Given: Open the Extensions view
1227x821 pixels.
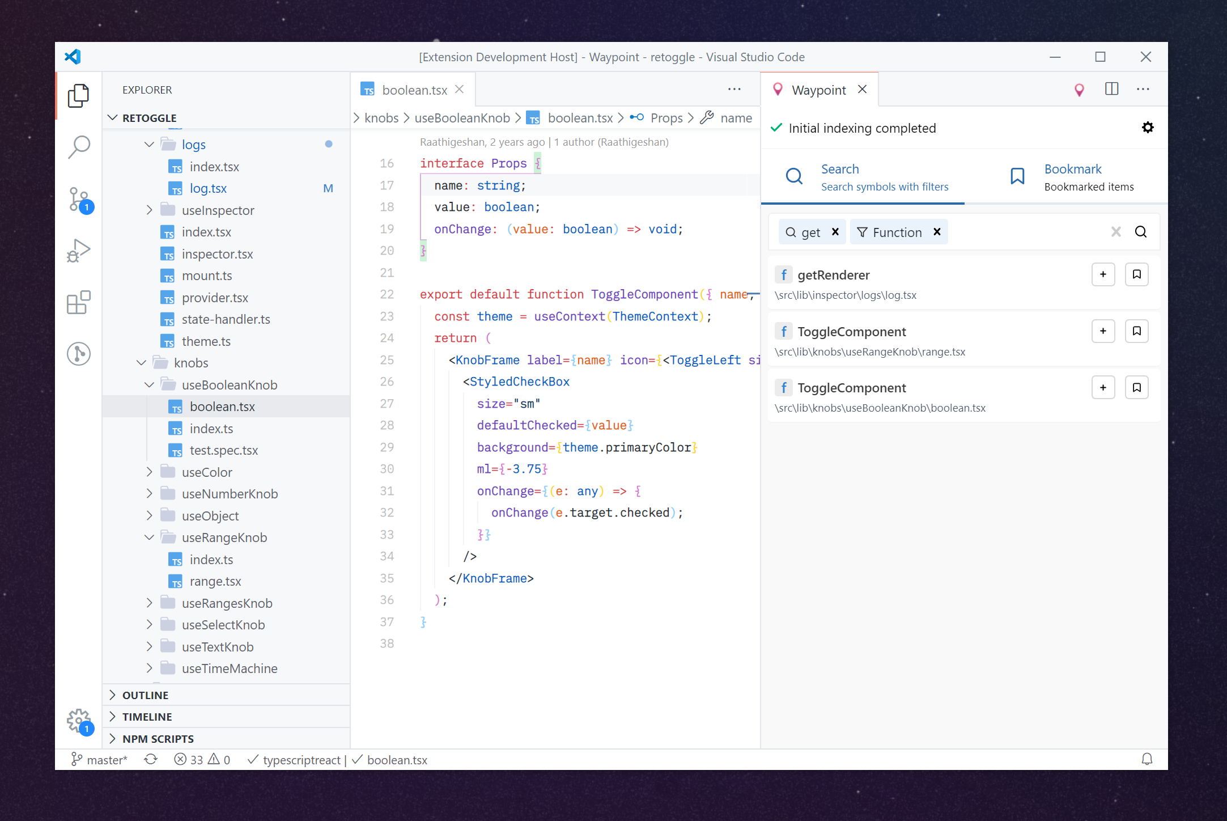Looking at the screenshot, I should [x=79, y=302].
